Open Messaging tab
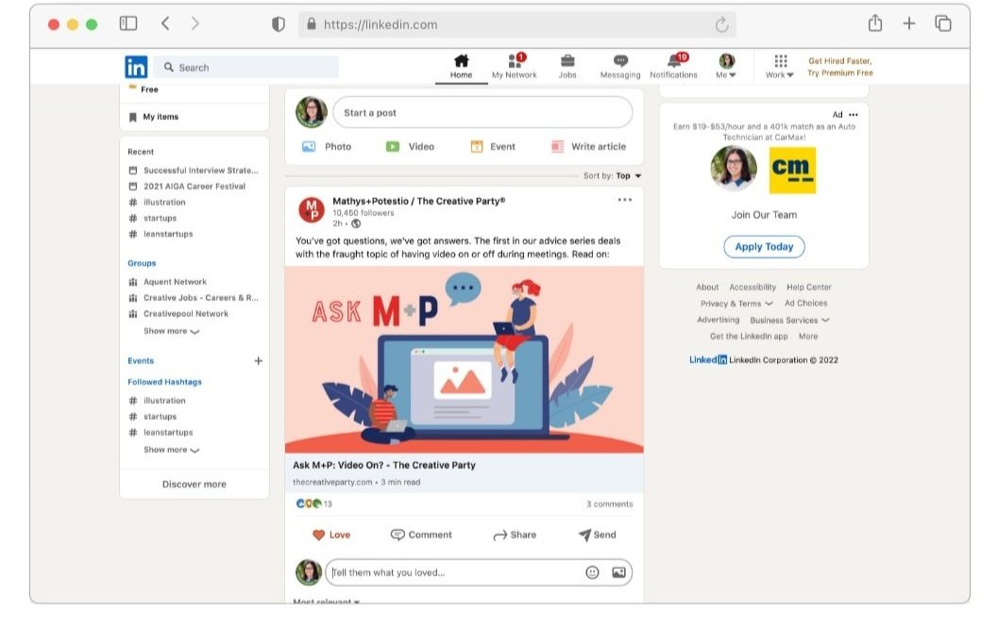The height and width of the screenshot is (628, 998). (x=620, y=67)
